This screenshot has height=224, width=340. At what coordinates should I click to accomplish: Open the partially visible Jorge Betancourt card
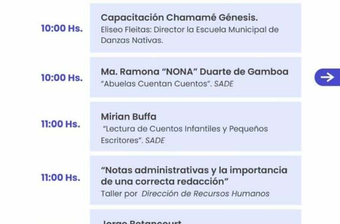click(195, 216)
